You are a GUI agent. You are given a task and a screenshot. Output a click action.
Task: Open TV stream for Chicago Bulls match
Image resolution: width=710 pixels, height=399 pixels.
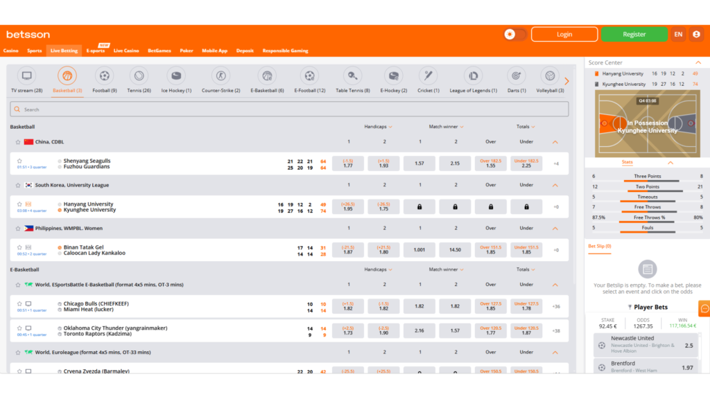28,304
